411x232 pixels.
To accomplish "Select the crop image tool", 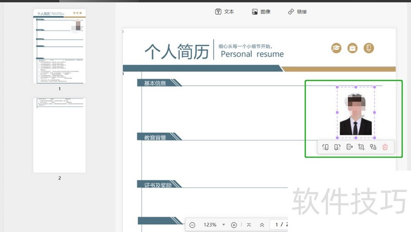I will 361,147.
